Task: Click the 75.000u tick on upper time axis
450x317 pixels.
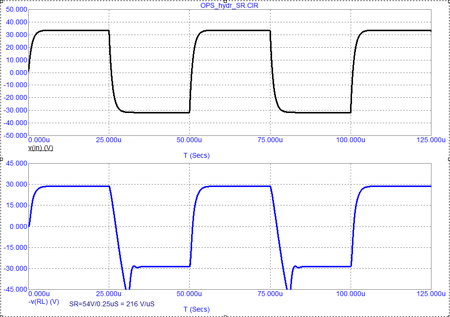Action: [x=270, y=140]
